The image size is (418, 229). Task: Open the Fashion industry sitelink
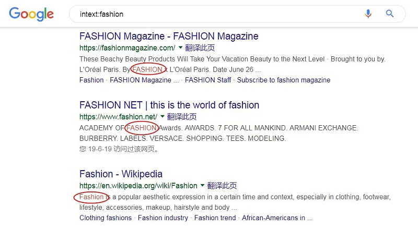tap(163, 218)
